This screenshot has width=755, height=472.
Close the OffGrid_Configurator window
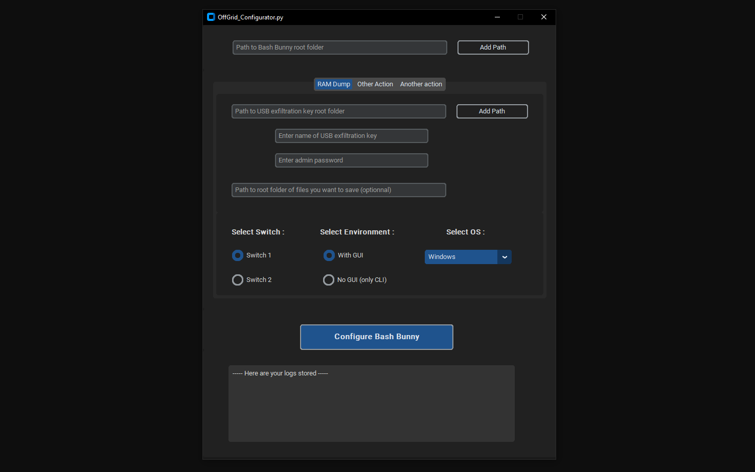[x=544, y=17]
